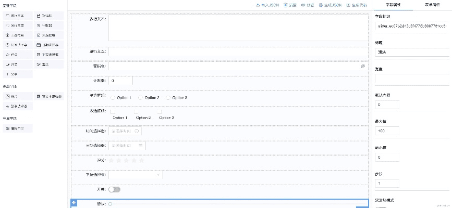Click the 导入JSON upload icon button

[x=258, y=5]
